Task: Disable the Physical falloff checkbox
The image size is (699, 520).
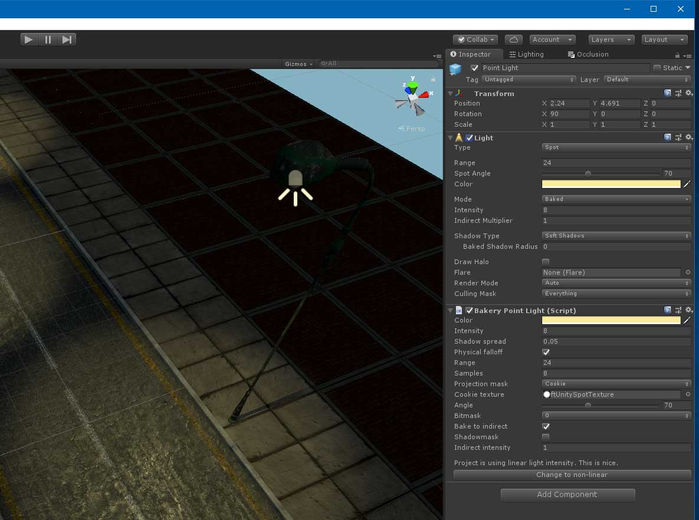Action: pyautogui.click(x=546, y=352)
